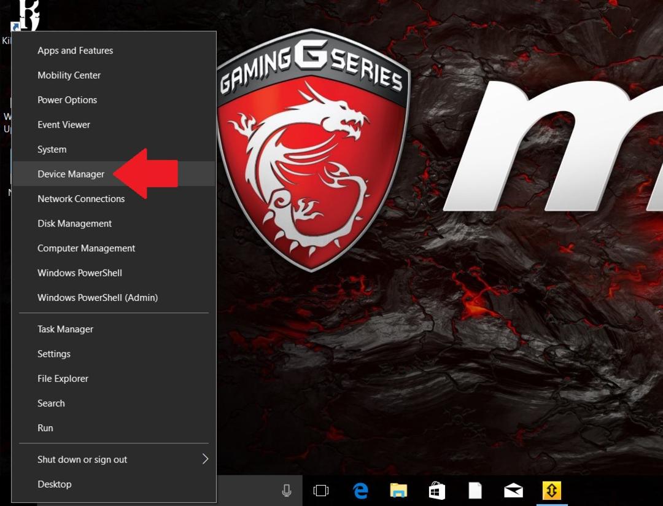Image resolution: width=663 pixels, height=506 pixels.
Task: Click the Cortana microphone icon
Action: coord(287,491)
